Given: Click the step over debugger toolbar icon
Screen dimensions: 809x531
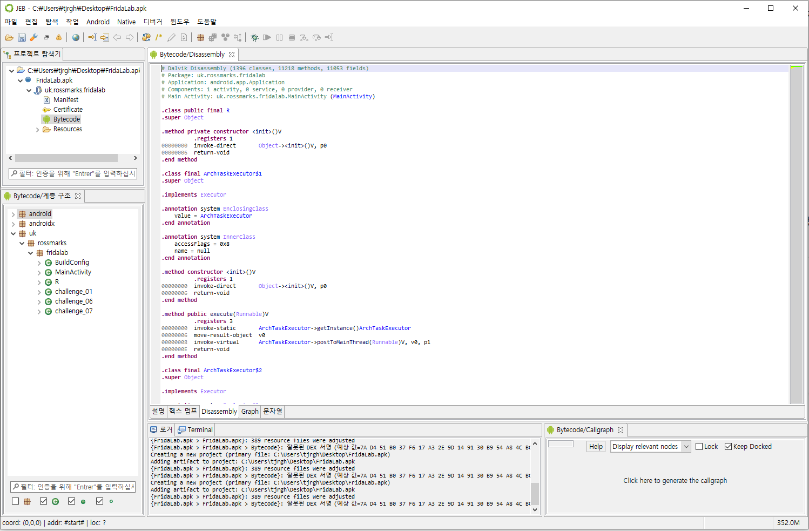Looking at the screenshot, I should pyautogui.click(x=316, y=37).
